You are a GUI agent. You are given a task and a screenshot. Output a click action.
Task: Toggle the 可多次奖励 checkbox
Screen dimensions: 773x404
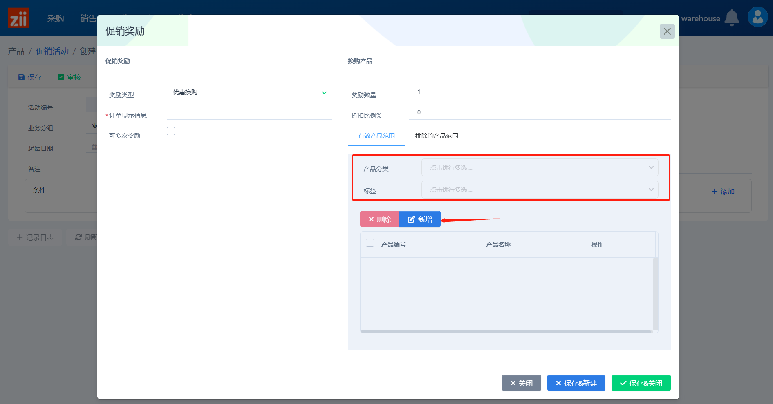171,131
